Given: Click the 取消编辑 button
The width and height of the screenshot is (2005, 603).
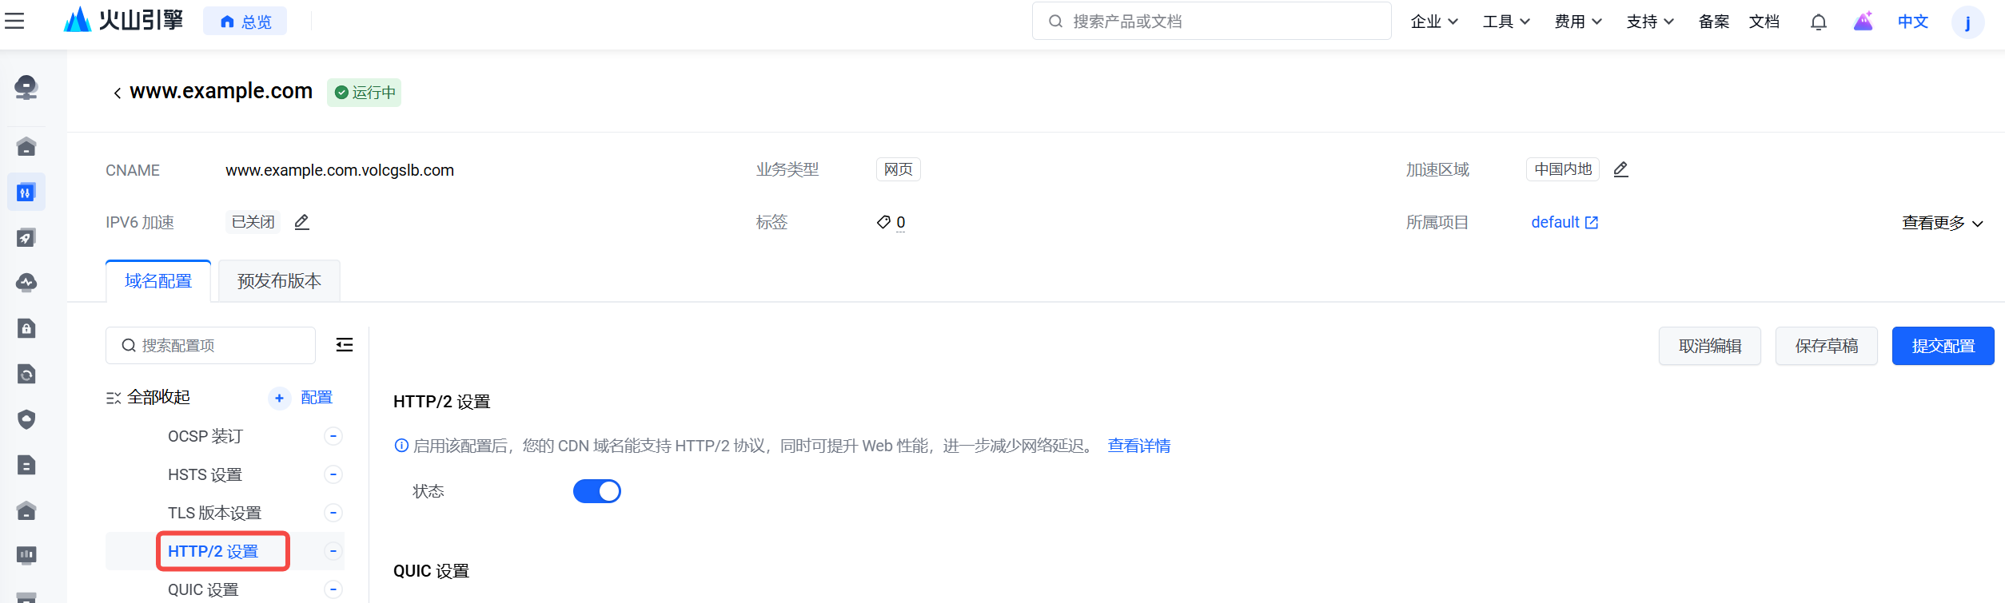Looking at the screenshot, I should tap(1710, 346).
